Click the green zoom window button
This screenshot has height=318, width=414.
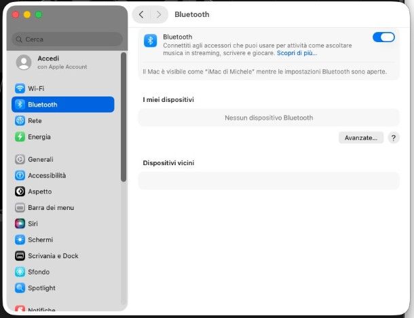[39, 14]
